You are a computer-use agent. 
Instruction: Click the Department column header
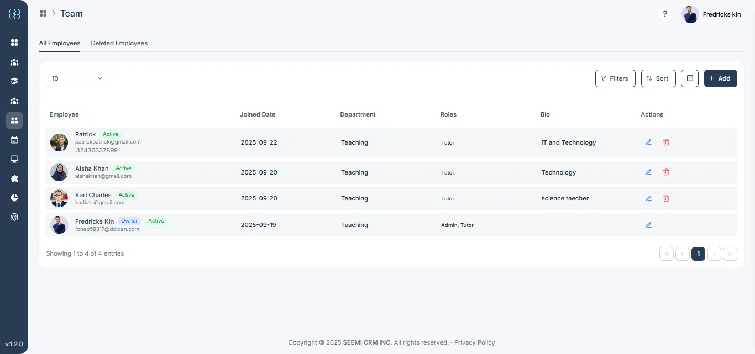358,114
